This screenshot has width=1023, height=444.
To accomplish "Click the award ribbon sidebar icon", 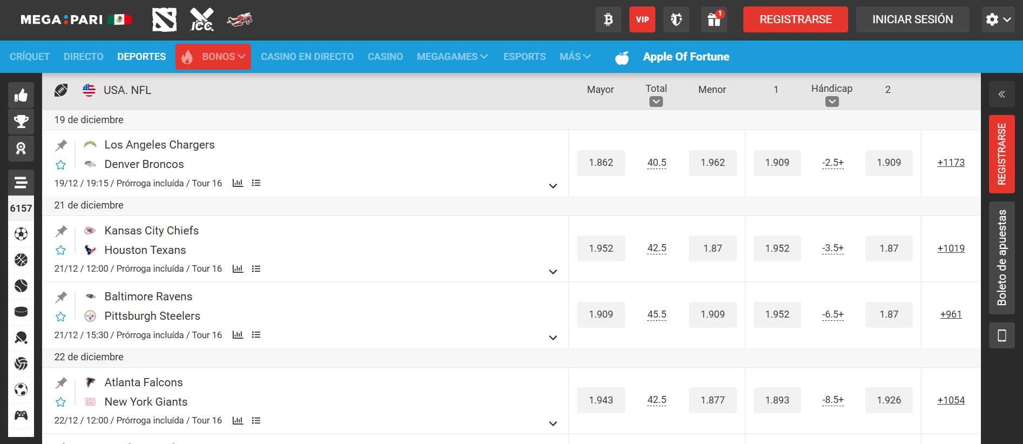I will [x=21, y=149].
